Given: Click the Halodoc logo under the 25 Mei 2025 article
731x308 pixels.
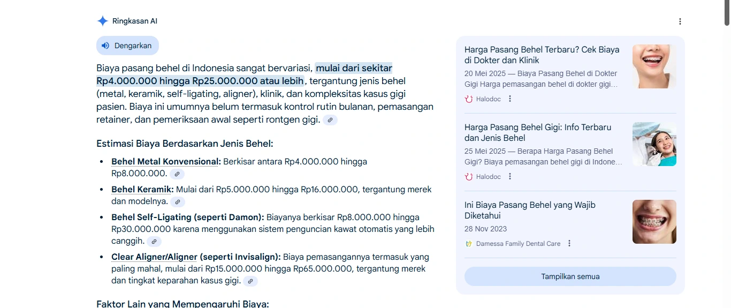Looking at the screenshot, I should 469,176.
